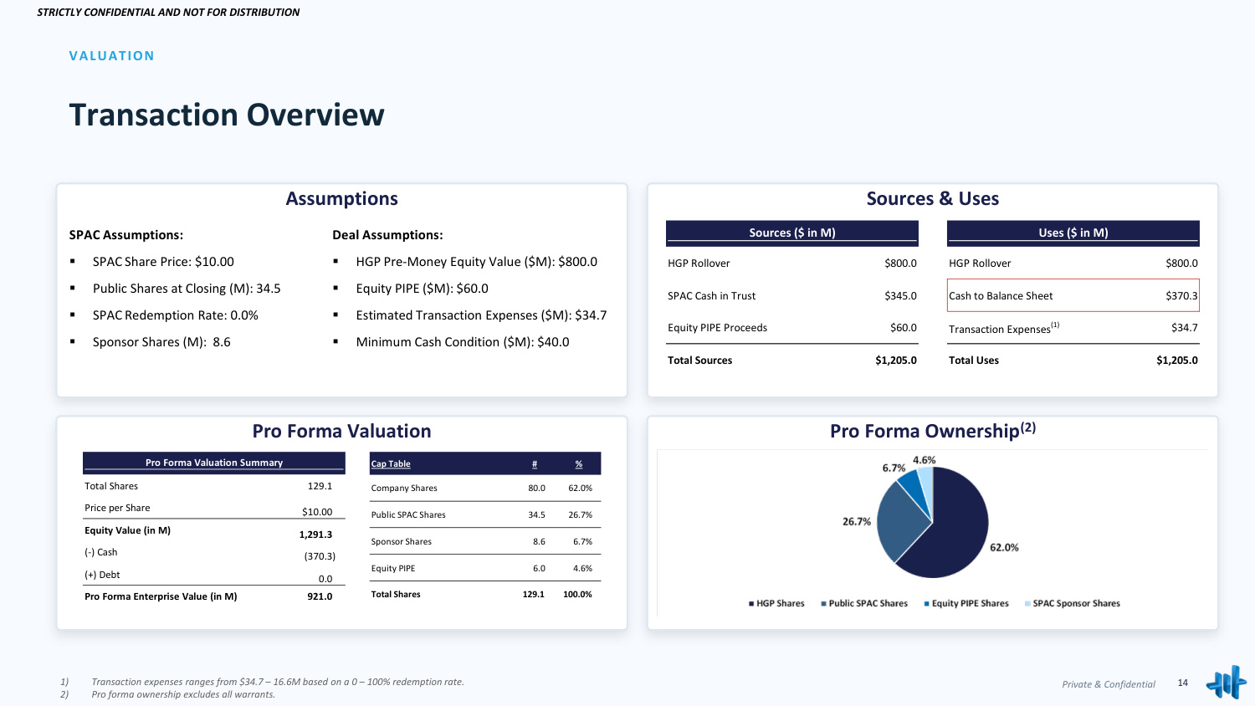Click the Public SPAC Shares legend swatch
The height and width of the screenshot is (706, 1255).
[823, 604]
